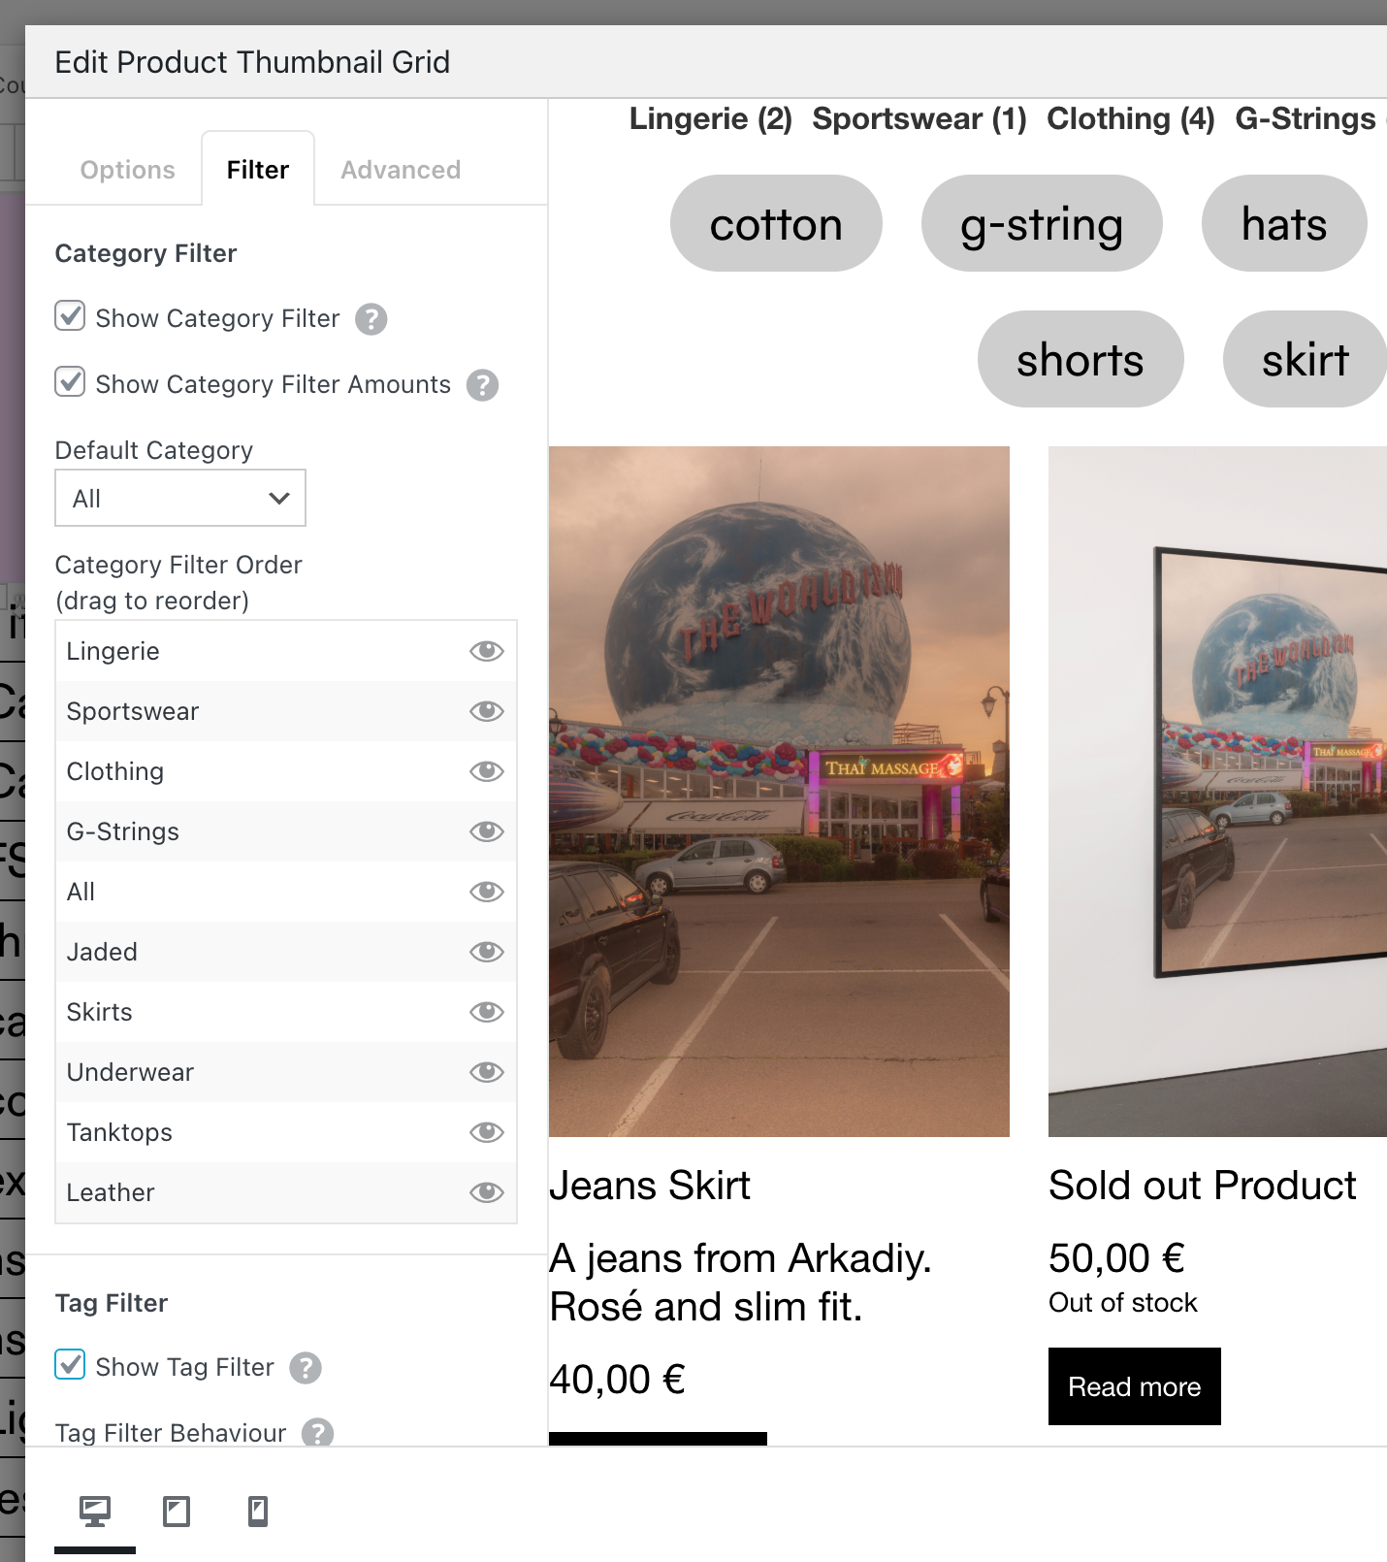1387x1562 pixels.
Task: Uncheck Show Tag Filter checkbox
Action: tap(70, 1365)
